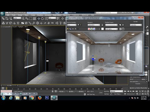Click the Auto Key button
This screenshot has height=112, width=150.
tap(107, 91)
